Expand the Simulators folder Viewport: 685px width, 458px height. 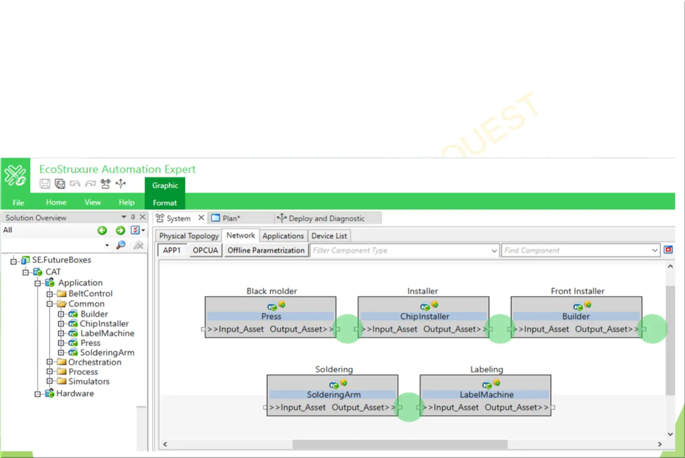tap(50, 381)
